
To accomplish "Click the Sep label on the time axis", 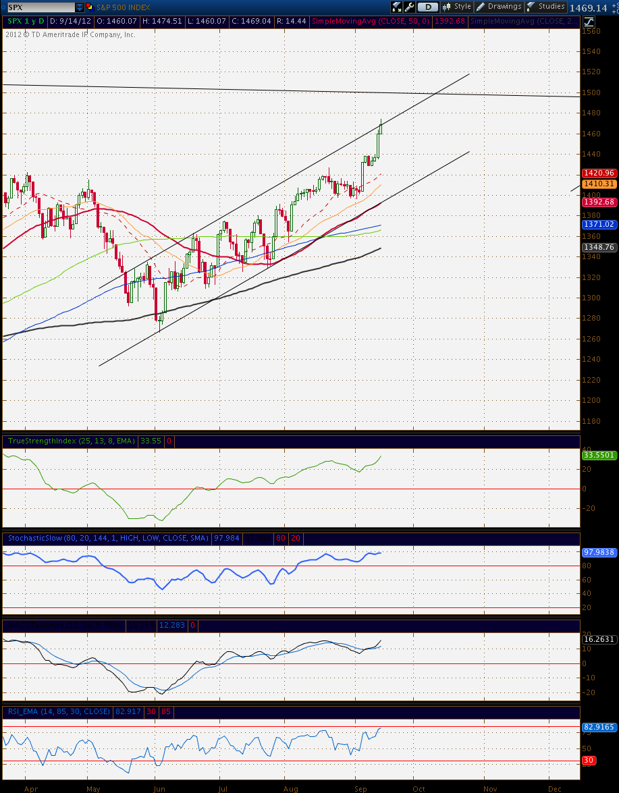I will click(x=360, y=788).
